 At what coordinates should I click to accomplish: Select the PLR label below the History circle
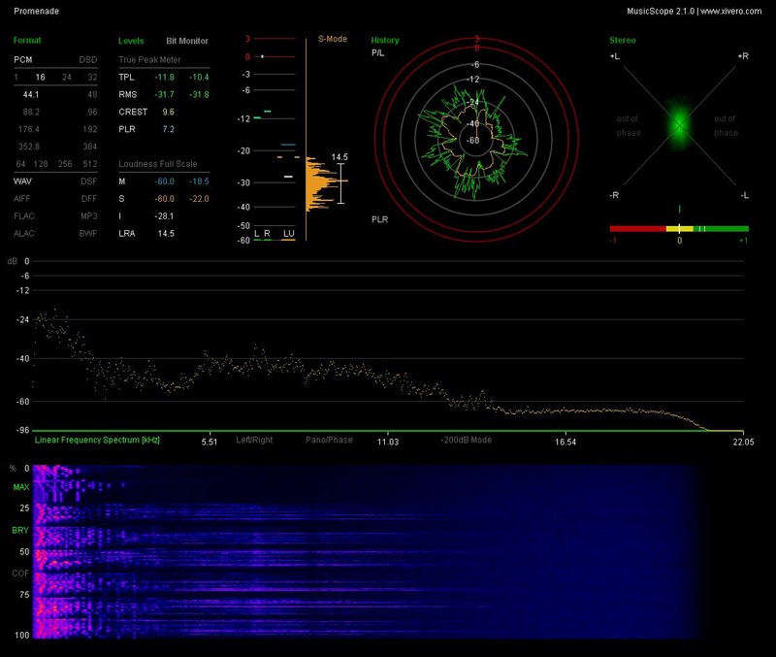click(x=379, y=219)
